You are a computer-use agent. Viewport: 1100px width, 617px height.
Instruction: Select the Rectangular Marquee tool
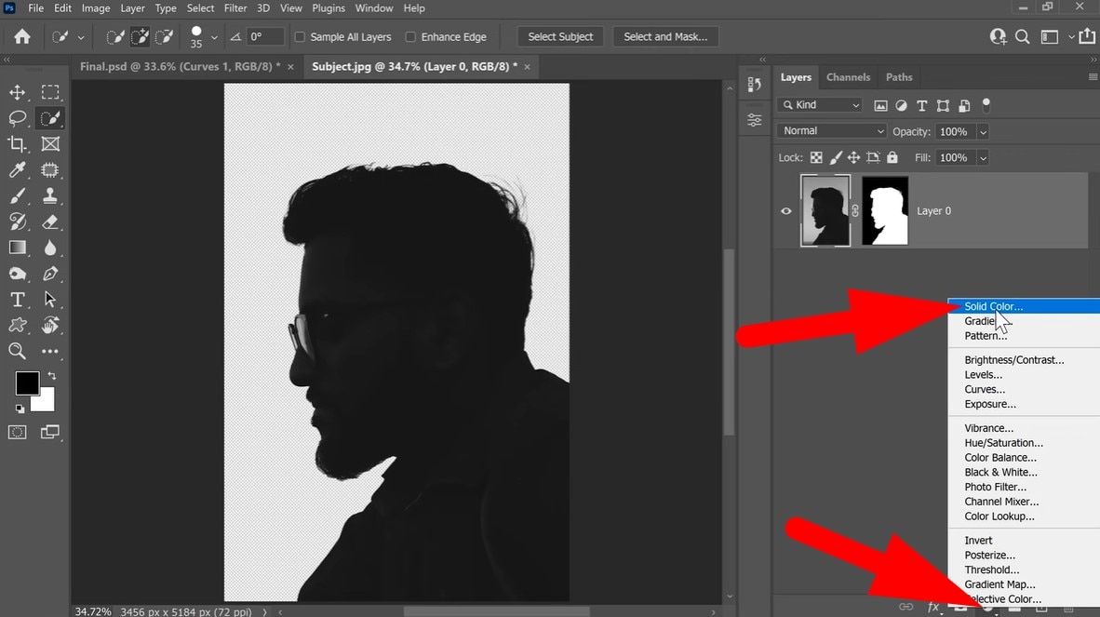click(x=50, y=92)
